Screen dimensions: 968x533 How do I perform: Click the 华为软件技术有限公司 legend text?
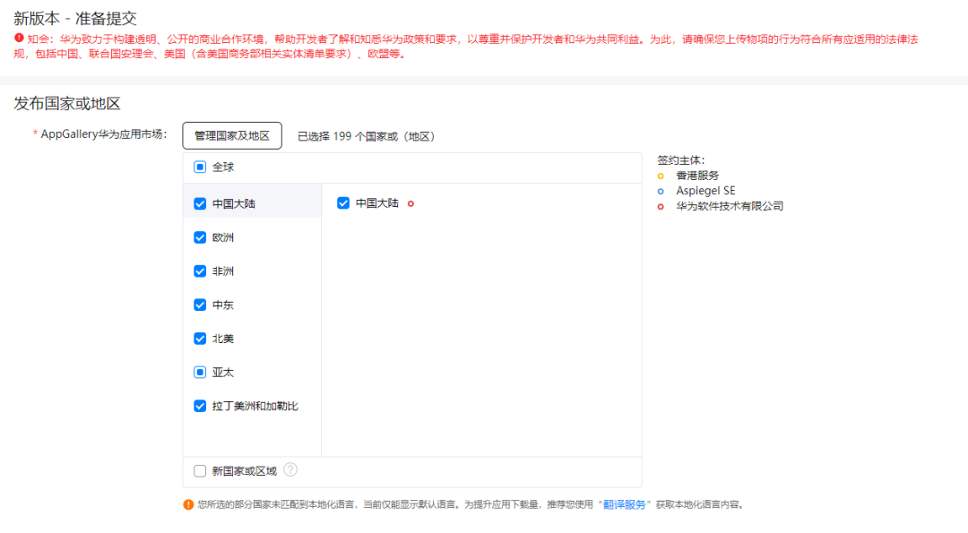click(730, 206)
